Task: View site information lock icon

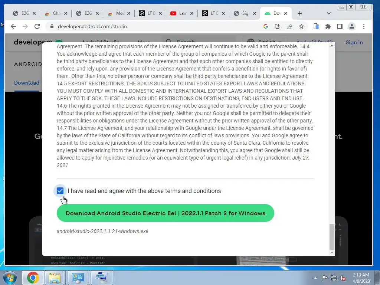Action: click(52, 26)
